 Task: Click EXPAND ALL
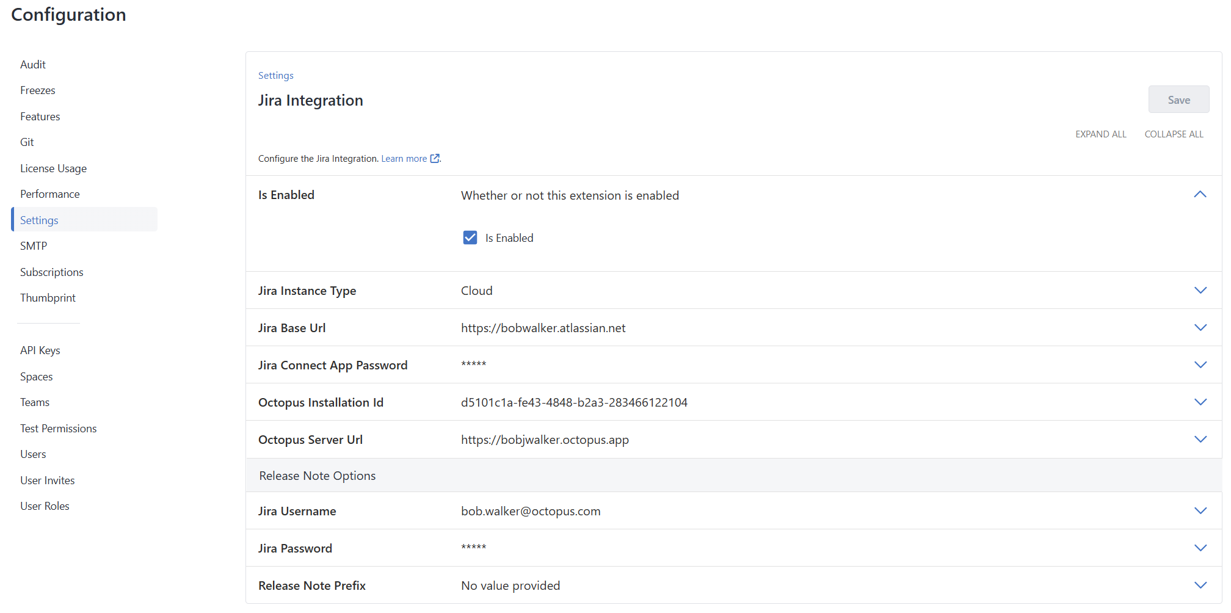coord(1100,134)
